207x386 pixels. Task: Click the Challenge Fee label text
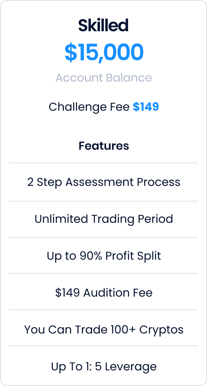coord(89,107)
